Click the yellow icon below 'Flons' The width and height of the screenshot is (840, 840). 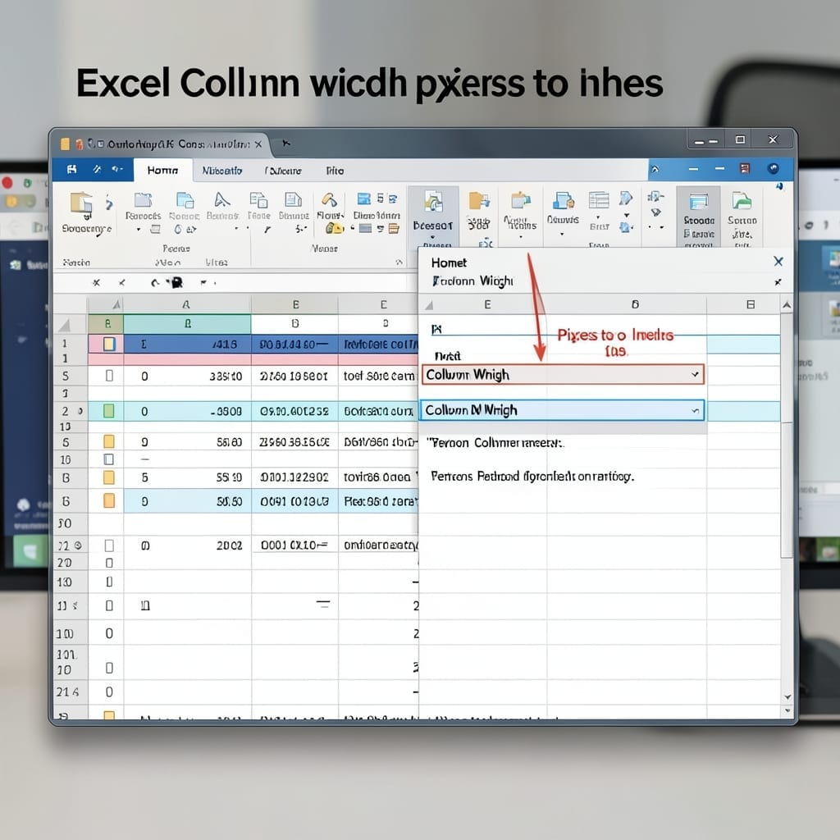tap(335, 229)
